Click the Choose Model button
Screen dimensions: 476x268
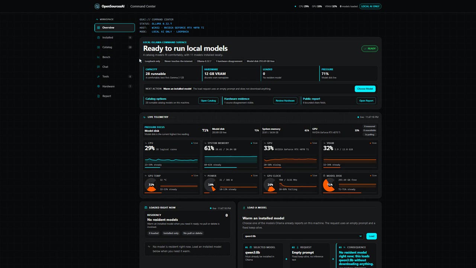(x=365, y=89)
